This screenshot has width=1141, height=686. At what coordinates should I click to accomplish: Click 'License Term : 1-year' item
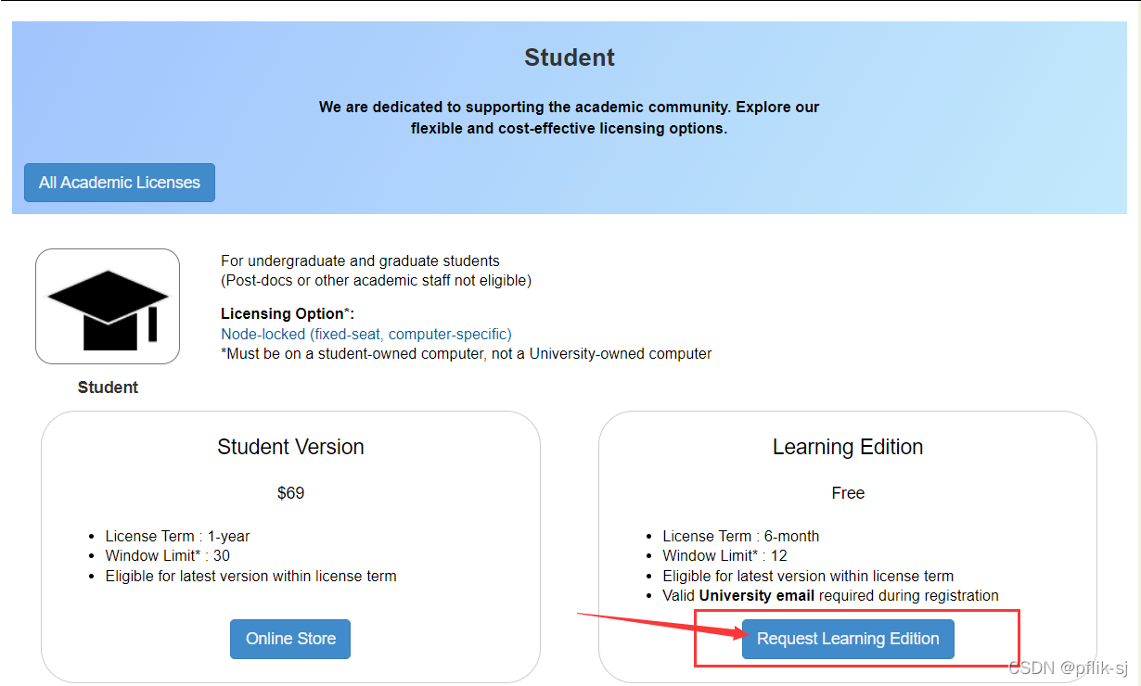click(x=177, y=536)
